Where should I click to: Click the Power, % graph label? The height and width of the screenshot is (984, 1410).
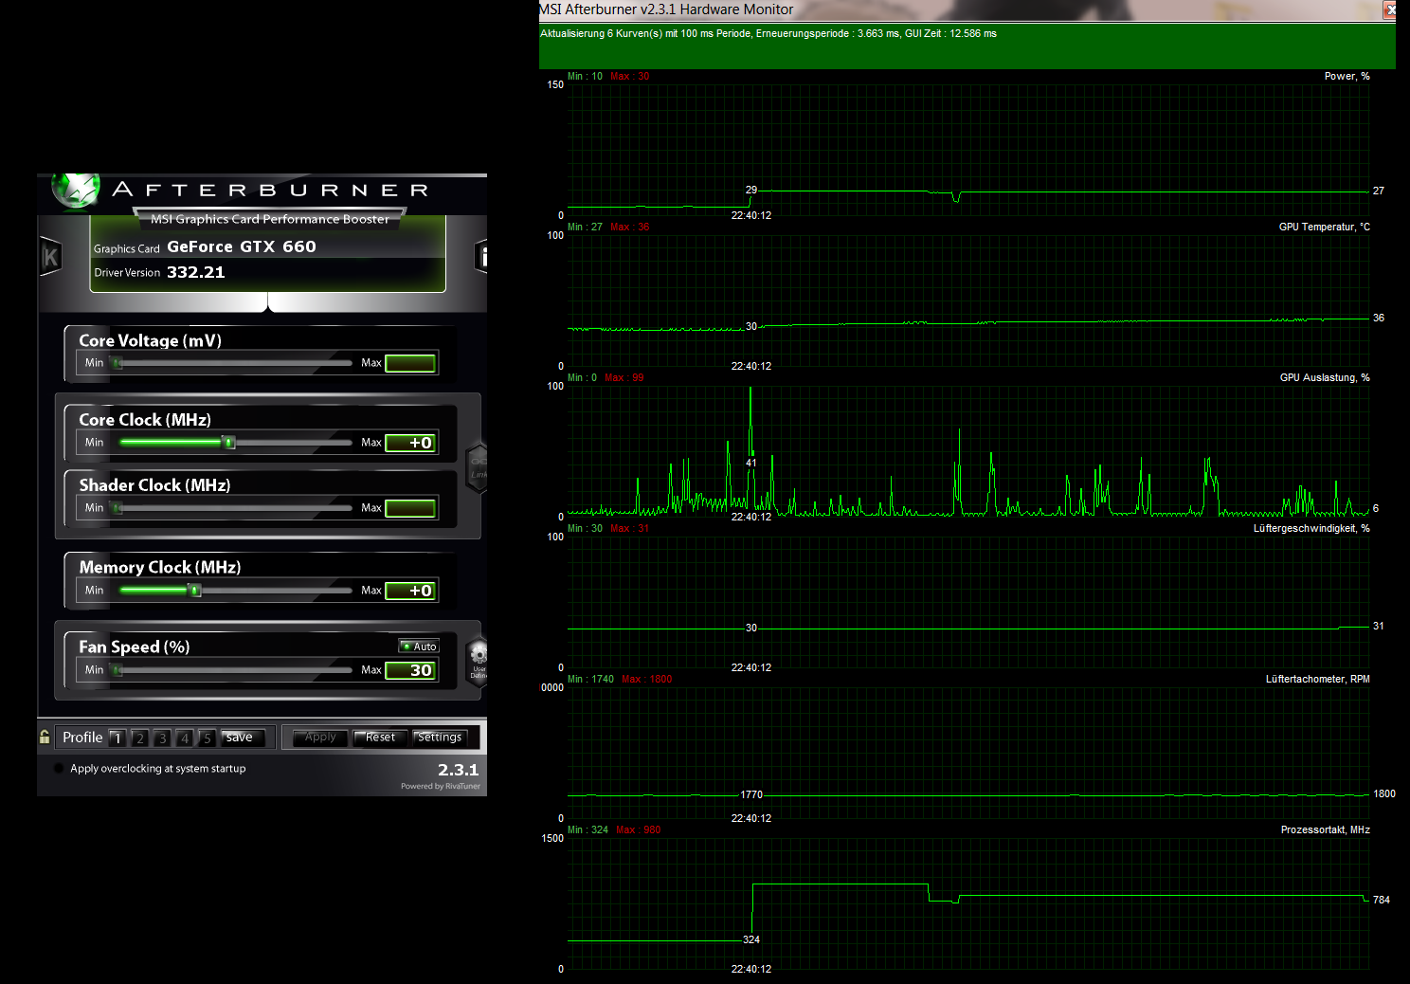(1347, 76)
